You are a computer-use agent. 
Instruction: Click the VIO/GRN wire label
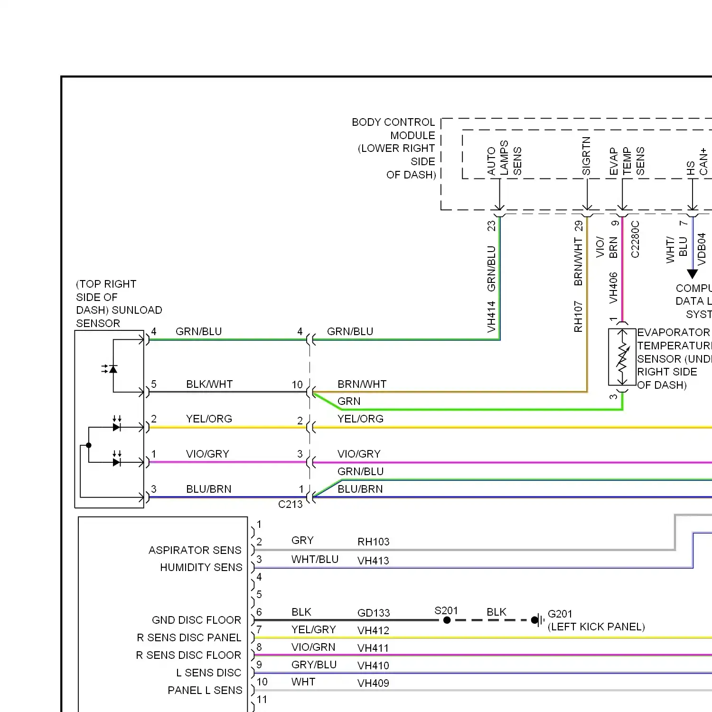pyautogui.click(x=313, y=647)
